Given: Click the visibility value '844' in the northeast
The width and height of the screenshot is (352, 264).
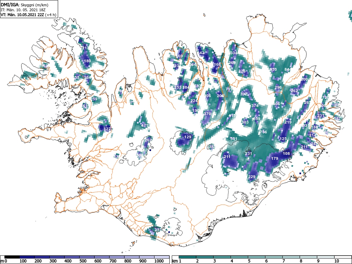Looking at the screenshot, I should pos(288,69).
